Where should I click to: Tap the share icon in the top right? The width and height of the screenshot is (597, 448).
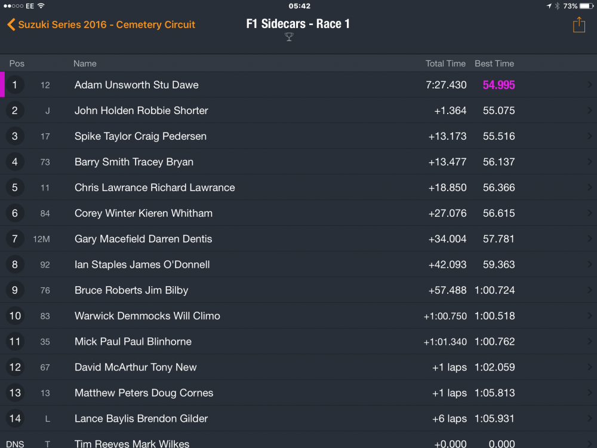click(x=578, y=24)
